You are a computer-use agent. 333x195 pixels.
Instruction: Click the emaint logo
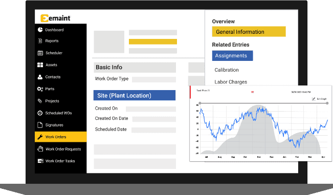[55, 18]
